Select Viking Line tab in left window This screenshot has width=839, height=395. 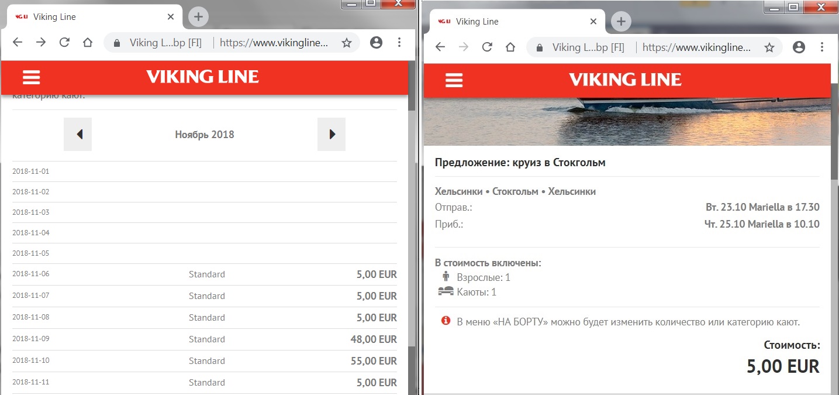pyautogui.click(x=94, y=17)
